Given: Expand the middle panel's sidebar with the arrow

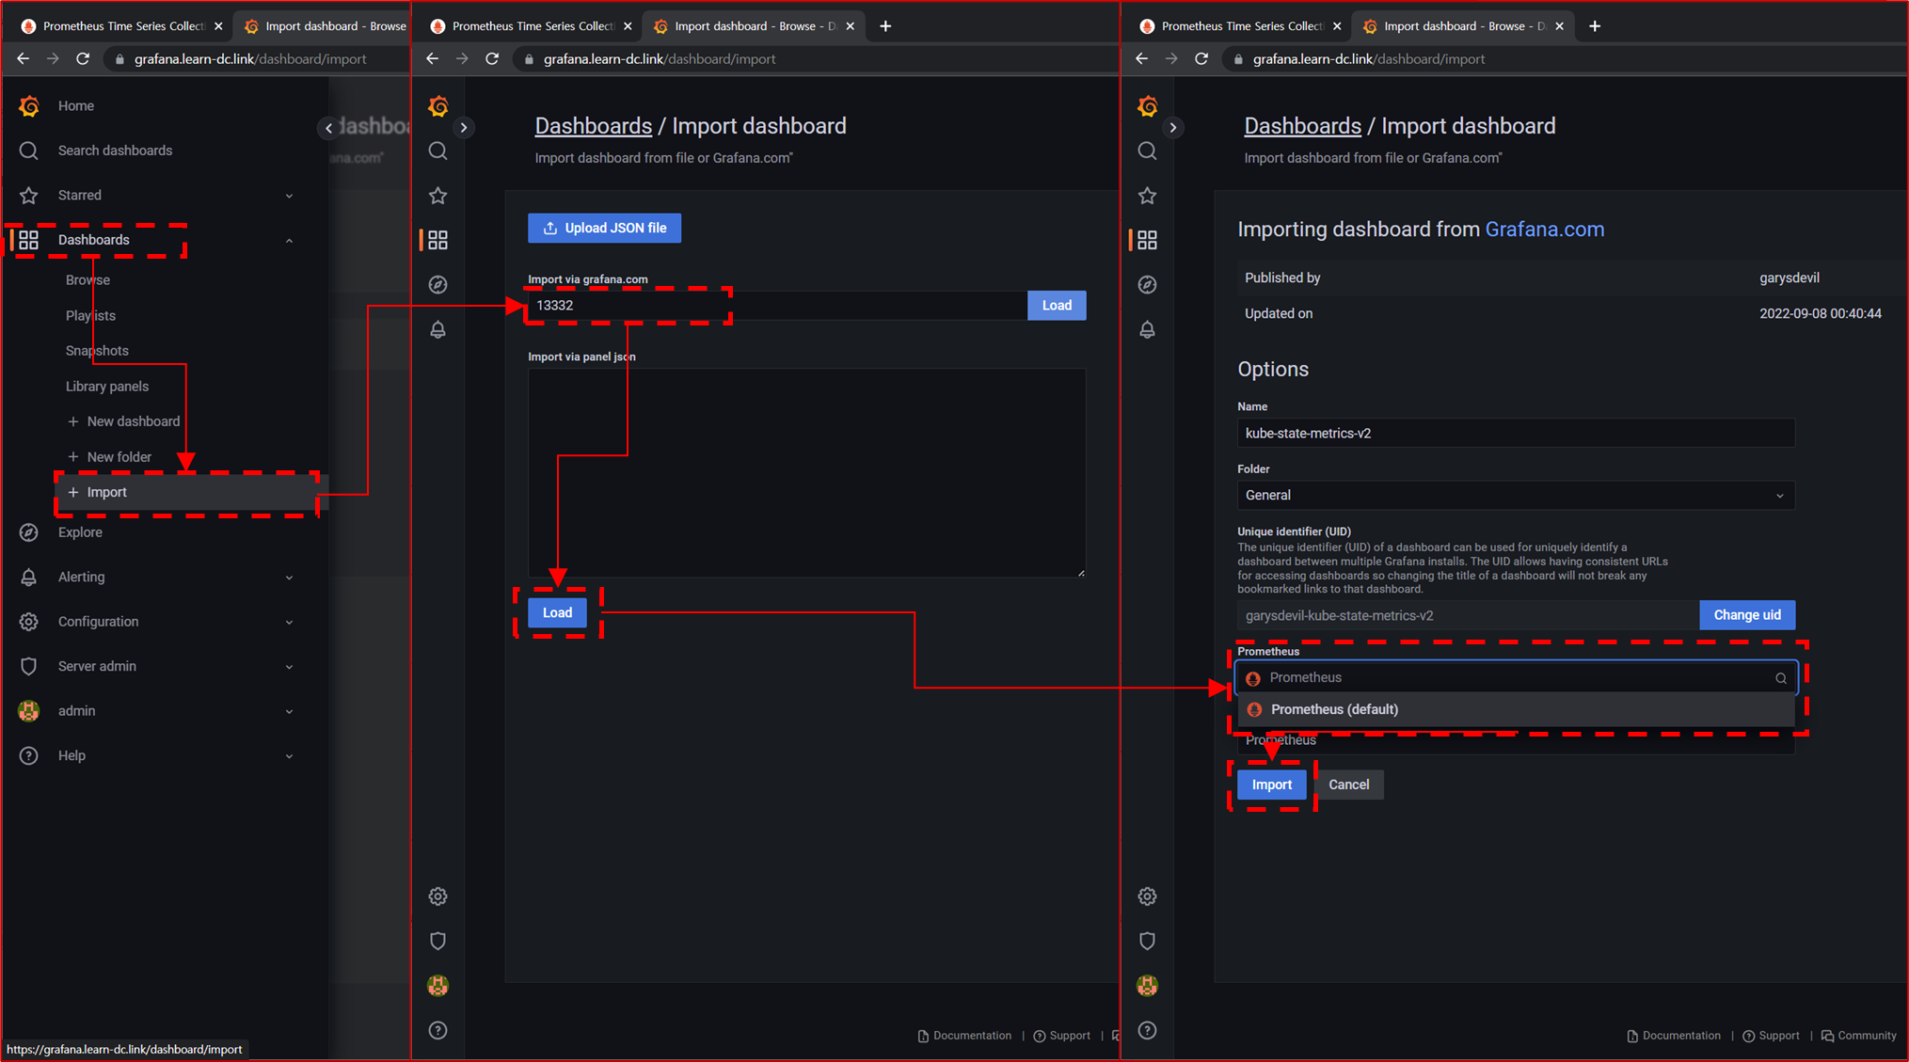Looking at the screenshot, I should [x=464, y=128].
